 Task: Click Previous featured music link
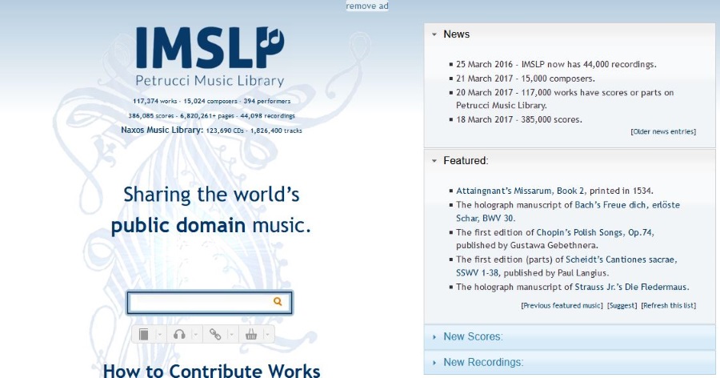coord(562,305)
